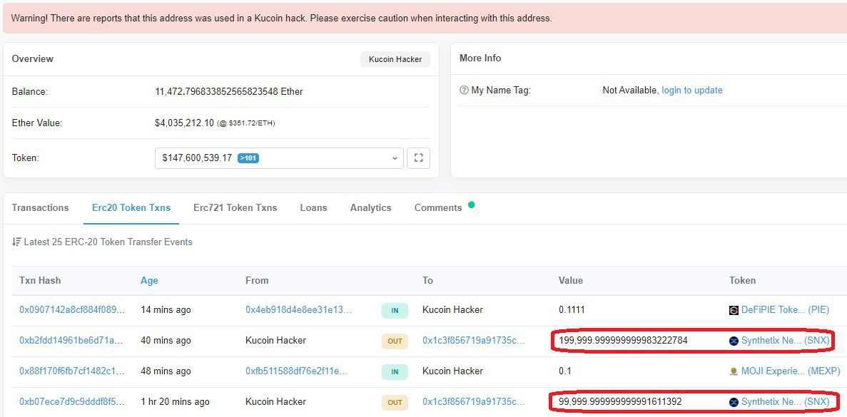Click the >101 token count badge
Viewport: 847px width, 417px height.
[x=248, y=158]
